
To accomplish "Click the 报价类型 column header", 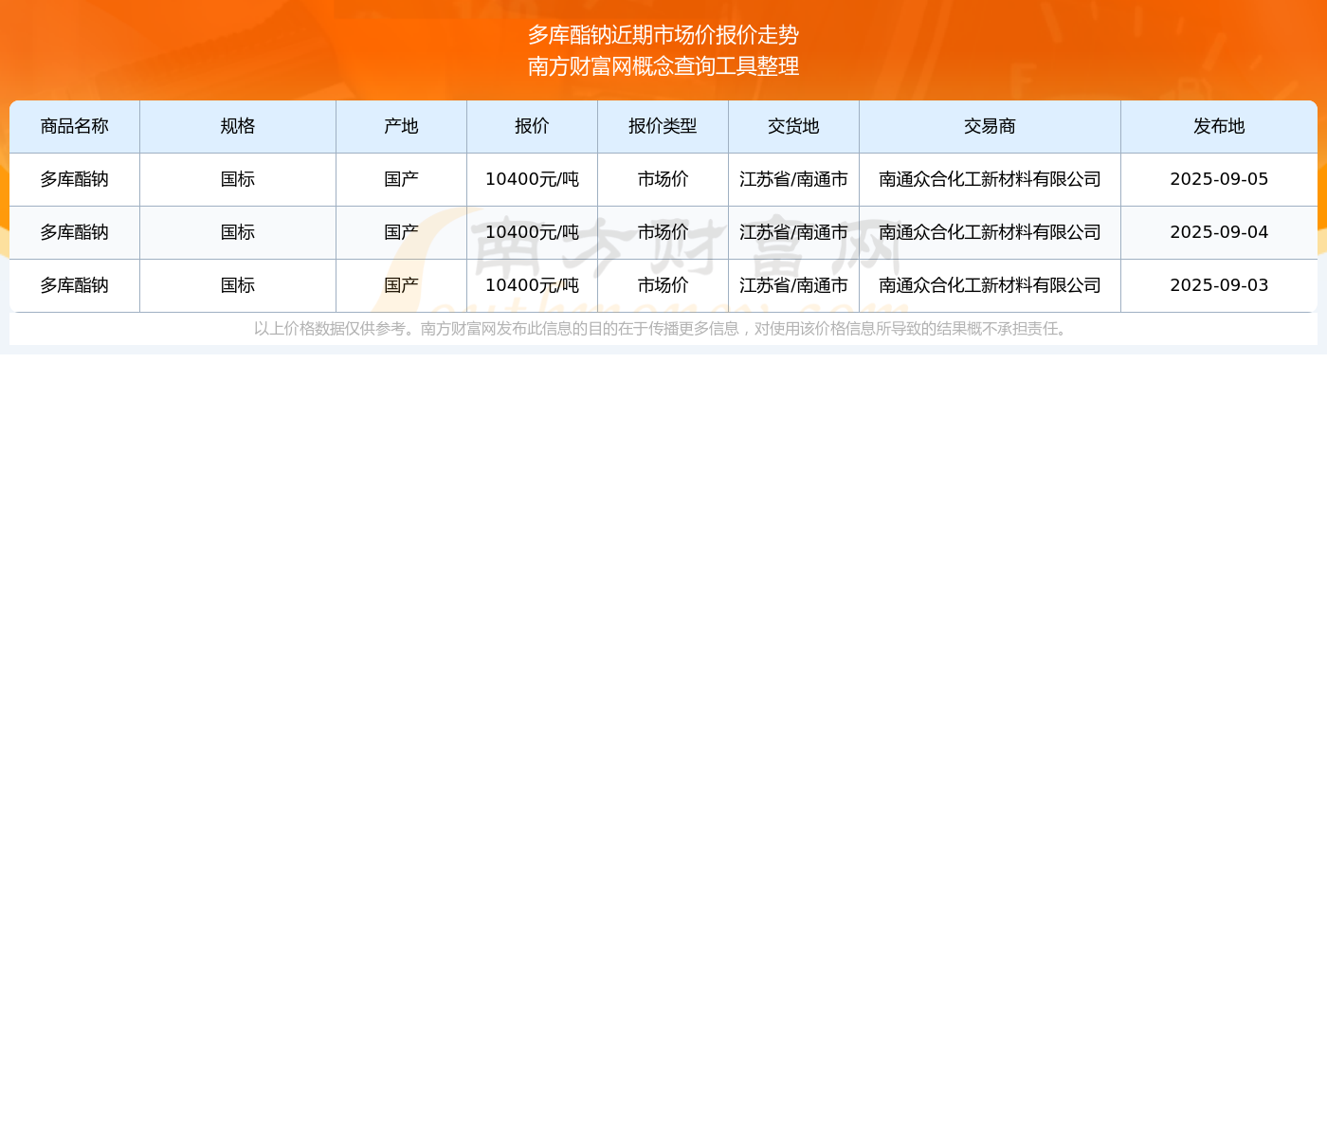I will (x=663, y=127).
